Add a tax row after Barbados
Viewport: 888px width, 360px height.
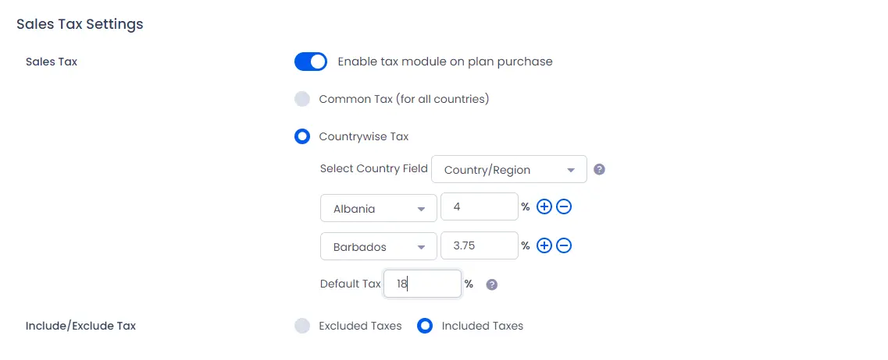[544, 245]
